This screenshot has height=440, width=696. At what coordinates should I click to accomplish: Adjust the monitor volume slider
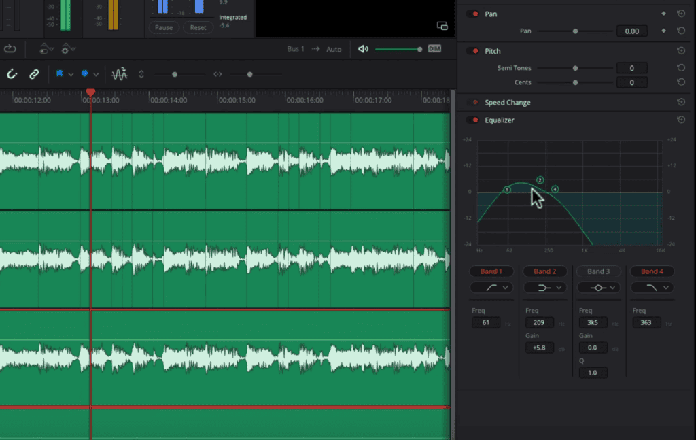point(419,49)
